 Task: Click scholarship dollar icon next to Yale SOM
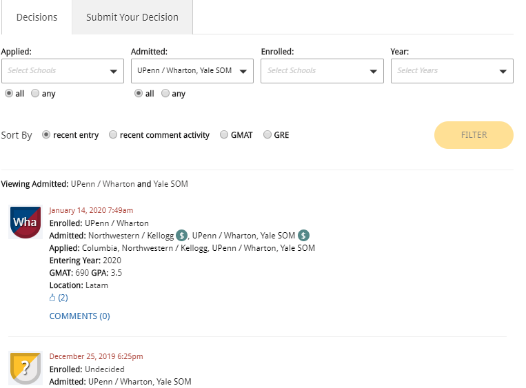303,236
